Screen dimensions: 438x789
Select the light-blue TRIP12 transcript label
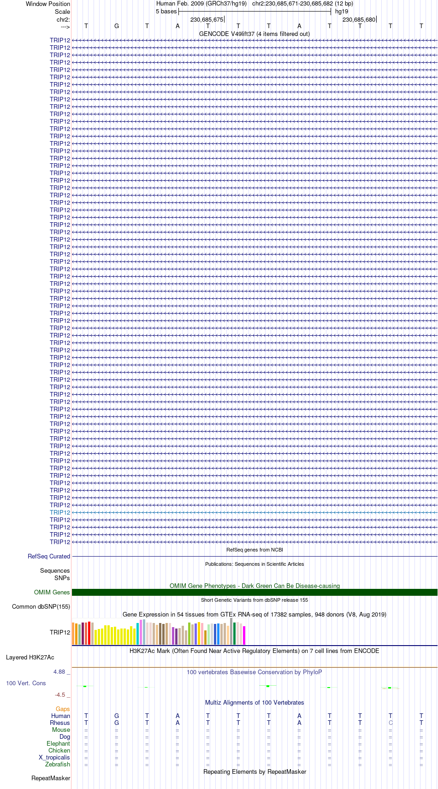(60, 512)
